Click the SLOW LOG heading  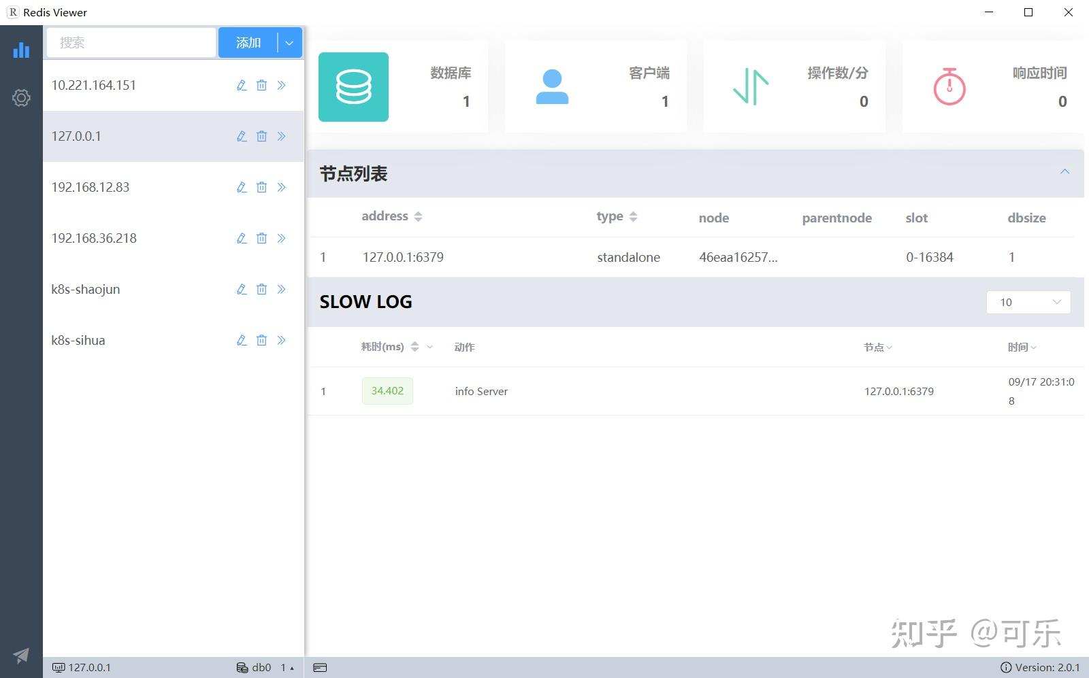point(366,302)
